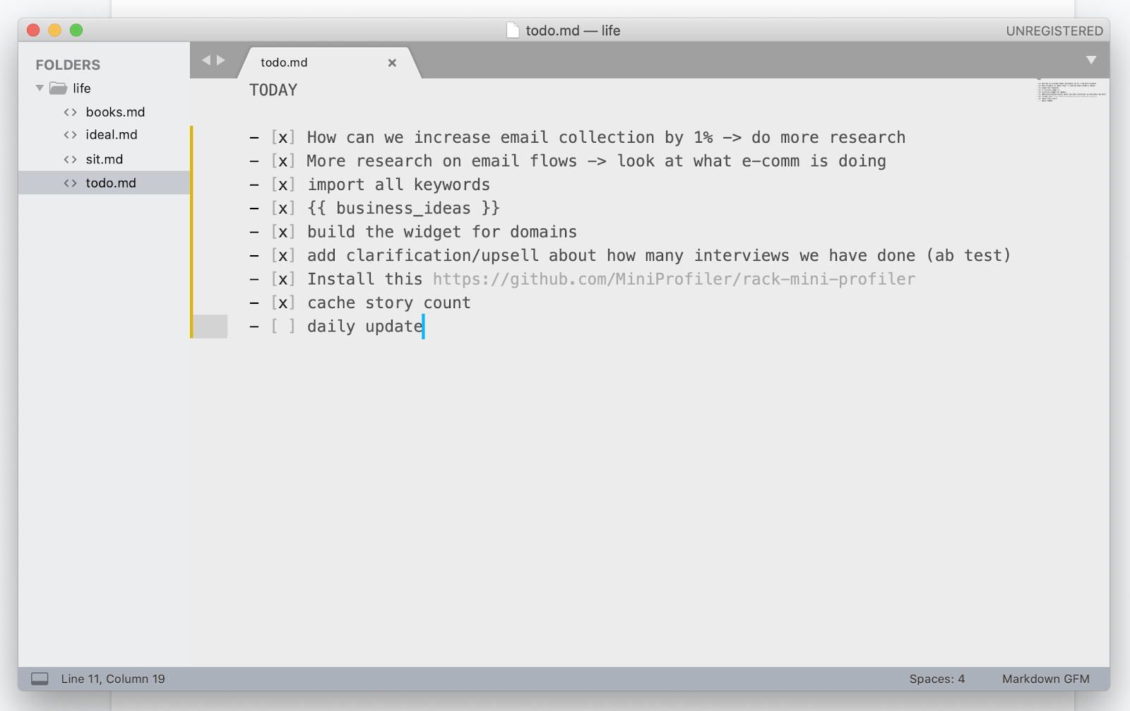Click checkbox for business_ideas item
The image size is (1130, 711).
pos(282,208)
